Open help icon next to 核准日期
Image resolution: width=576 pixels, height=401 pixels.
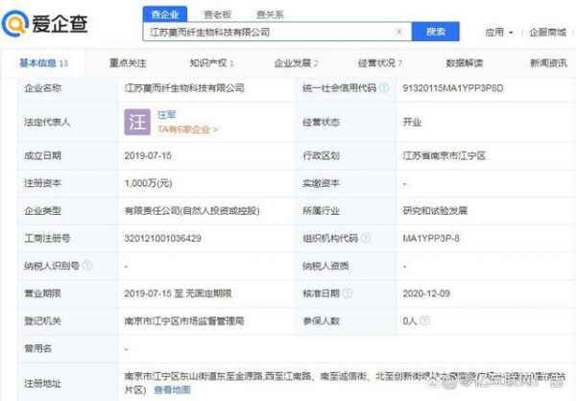[x=348, y=293]
